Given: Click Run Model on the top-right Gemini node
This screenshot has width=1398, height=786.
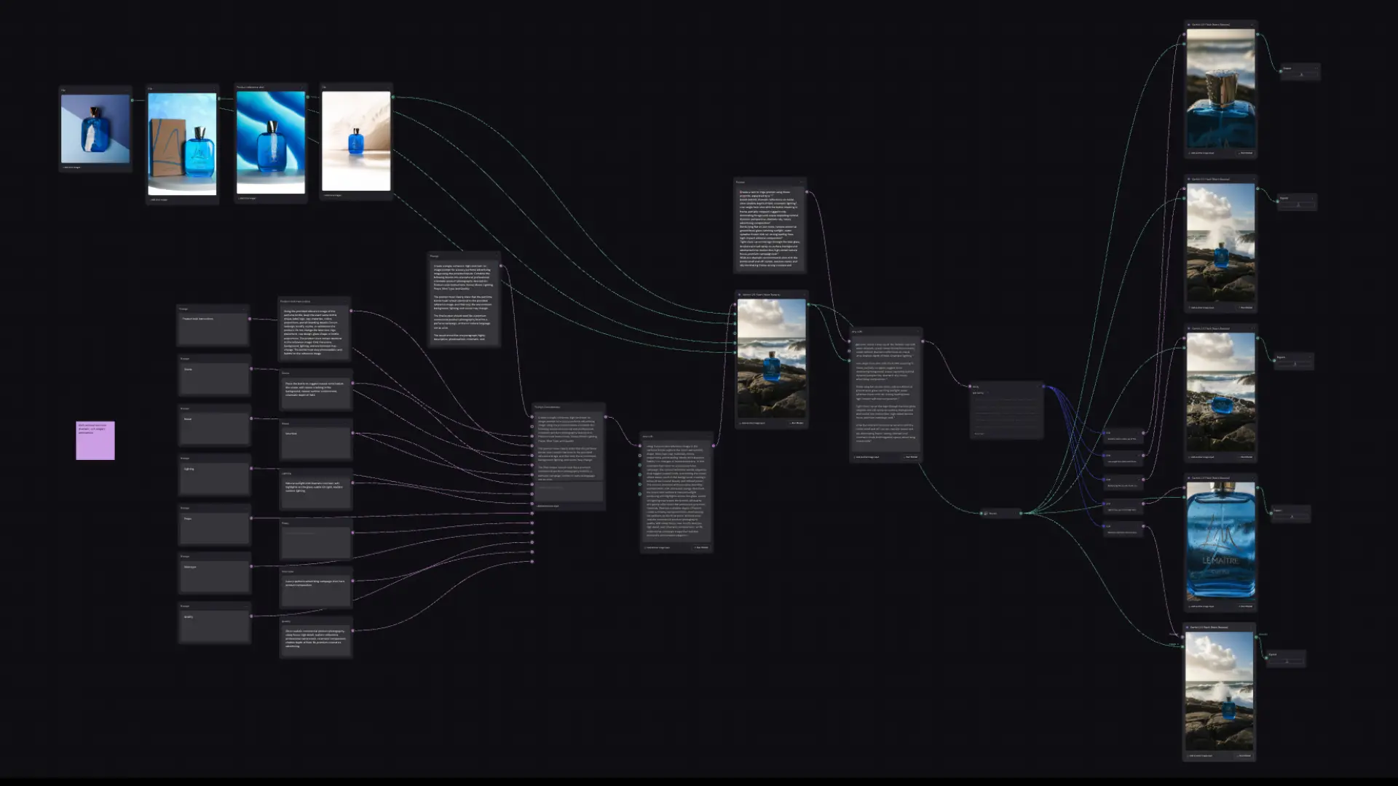Looking at the screenshot, I should pyautogui.click(x=1245, y=153).
